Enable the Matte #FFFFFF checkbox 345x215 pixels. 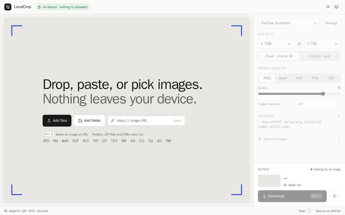[x=259, y=122]
